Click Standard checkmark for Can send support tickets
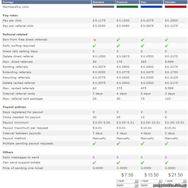This screenshot has height=188, width=188. tap(94, 163)
